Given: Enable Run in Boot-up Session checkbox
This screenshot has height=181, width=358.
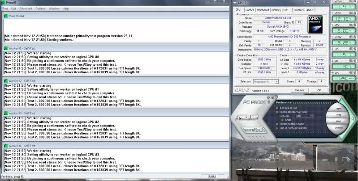Looking at the screenshot, I should click(277, 128).
